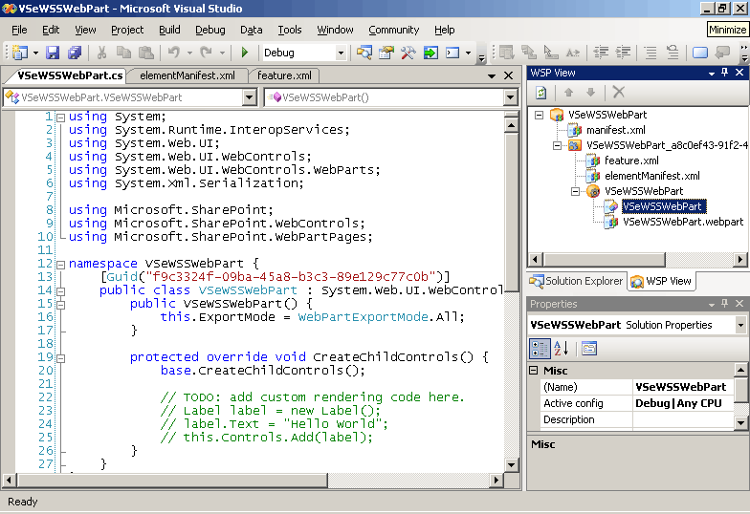Open the Find in Files icon

click(x=364, y=53)
